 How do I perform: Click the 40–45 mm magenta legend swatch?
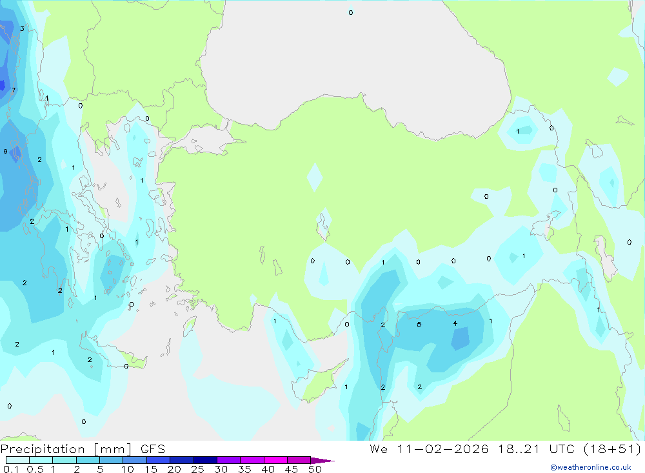click(275, 460)
